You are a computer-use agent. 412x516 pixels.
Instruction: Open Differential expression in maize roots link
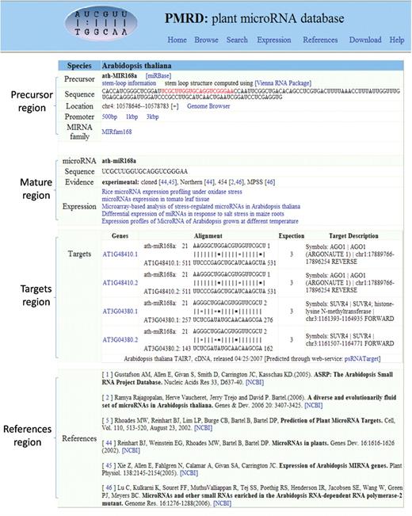[x=193, y=214]
